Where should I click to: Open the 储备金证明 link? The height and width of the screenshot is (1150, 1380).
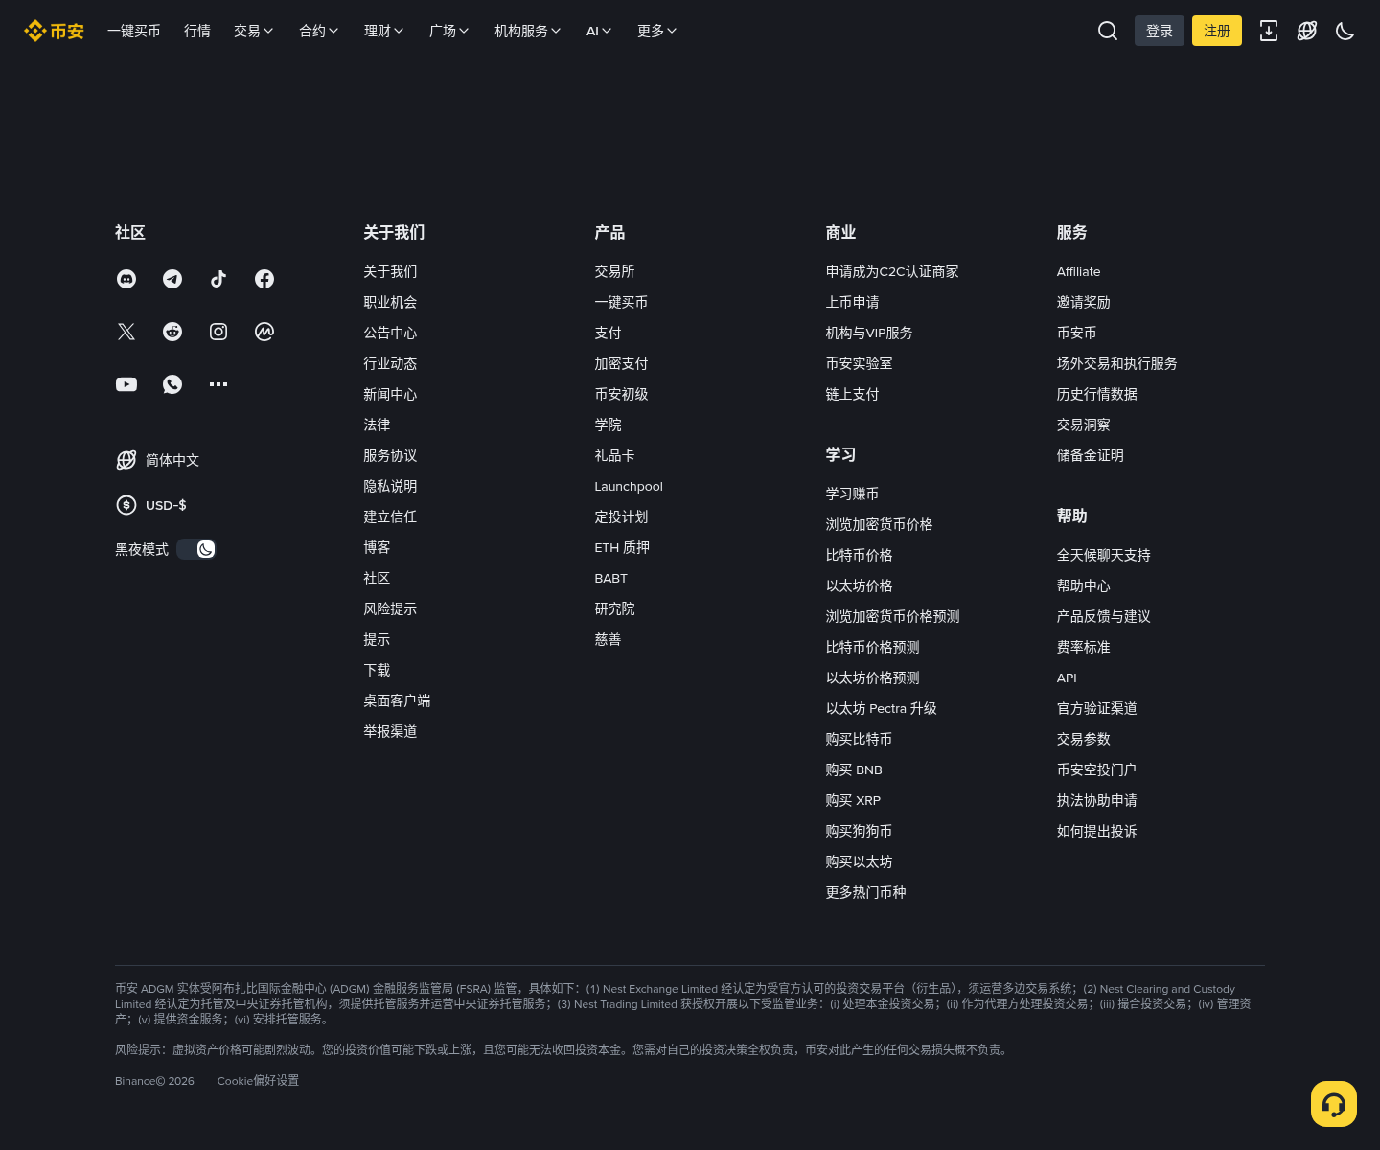coord(1091,455)
